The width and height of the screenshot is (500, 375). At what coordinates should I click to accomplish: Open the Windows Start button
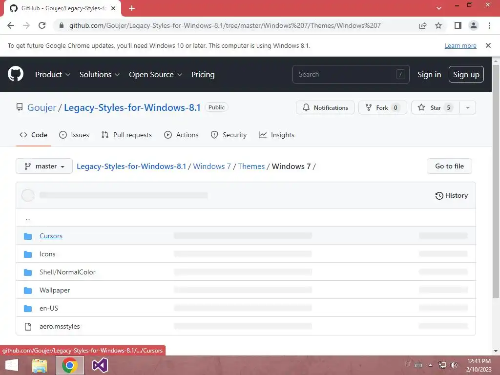pyautogui.click(x=12, y=365)
